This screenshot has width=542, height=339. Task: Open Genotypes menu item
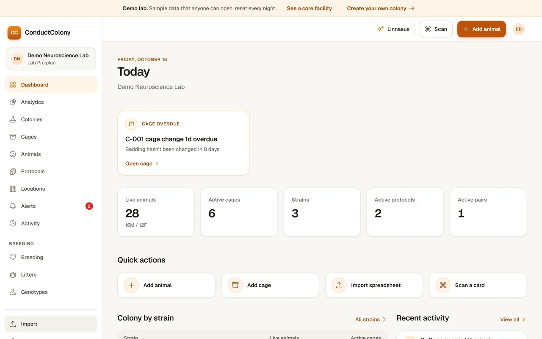coord(51,292)
